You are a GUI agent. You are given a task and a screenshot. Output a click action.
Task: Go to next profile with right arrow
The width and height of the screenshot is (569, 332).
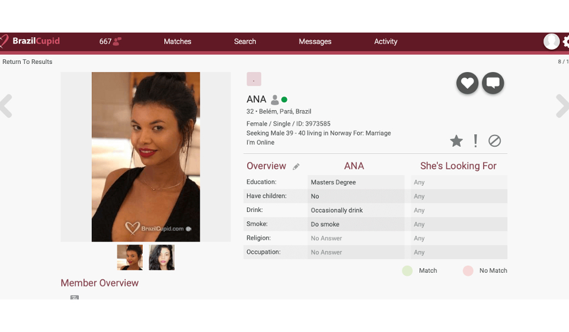[x=561, y=107]
